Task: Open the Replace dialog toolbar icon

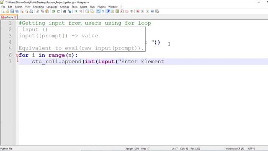Action: pyautogui.click(x=70, y=11)
